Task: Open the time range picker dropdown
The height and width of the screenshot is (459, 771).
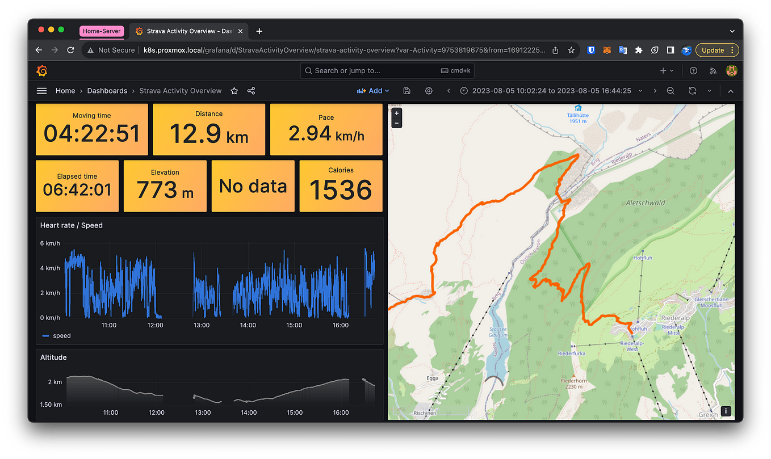Action: click(551, 91)
